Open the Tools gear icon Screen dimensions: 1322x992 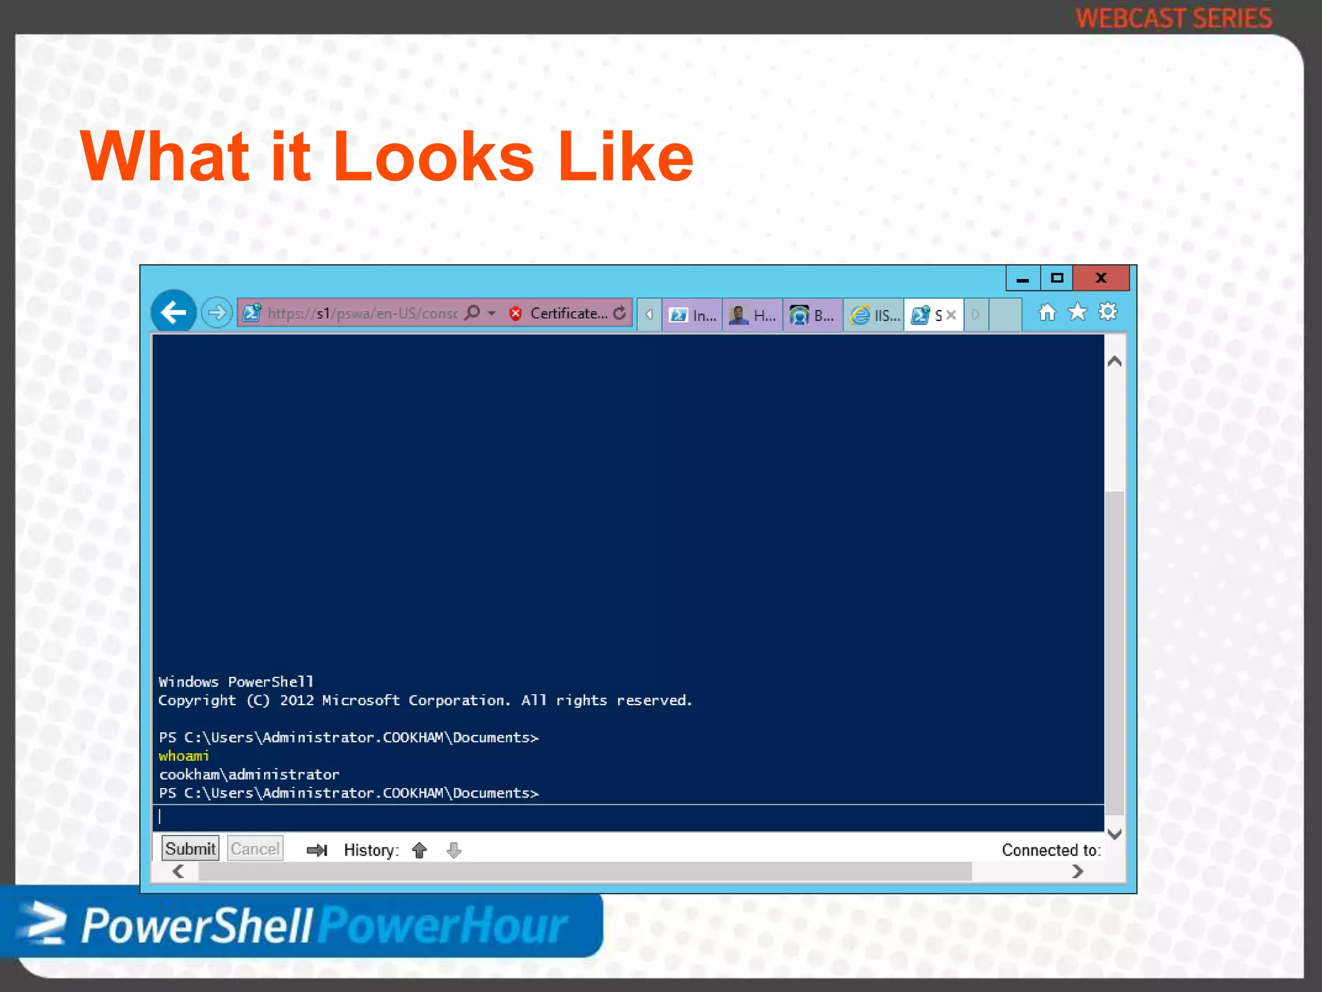click(1108, 312)
